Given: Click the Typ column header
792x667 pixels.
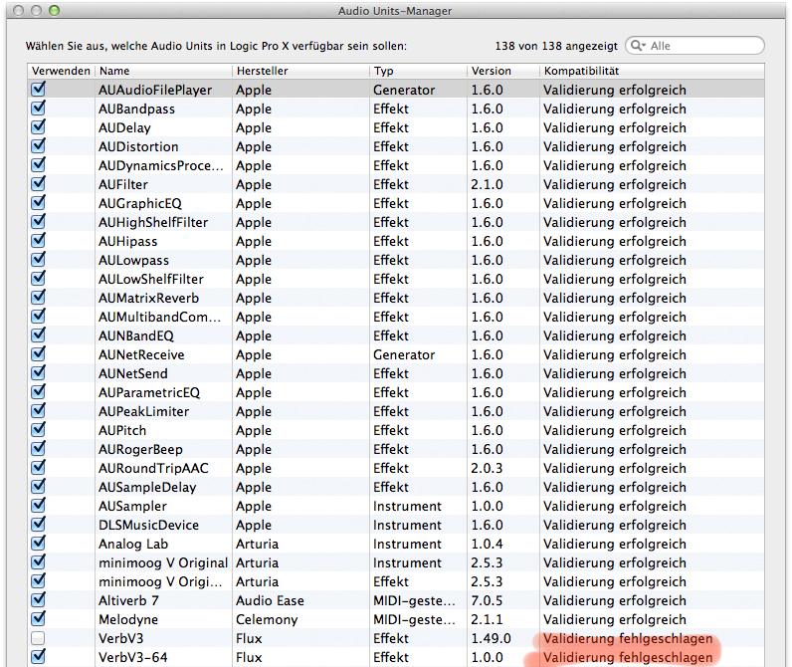Looking at the screenshot, I should tap(417, 72).
